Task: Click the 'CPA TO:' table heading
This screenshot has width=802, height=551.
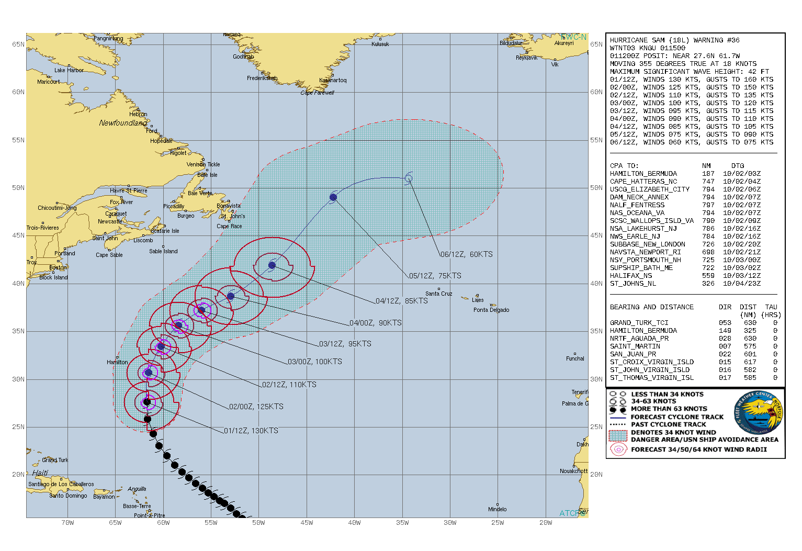Action: 624,166
